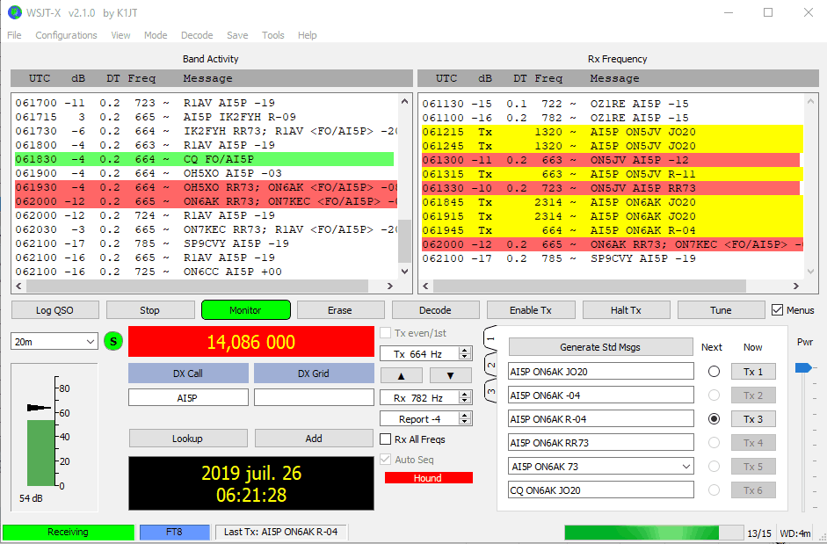Increase Report -4 with spinner up arrow
Viewport: 827px width, 544px height.
click(465, 416)
